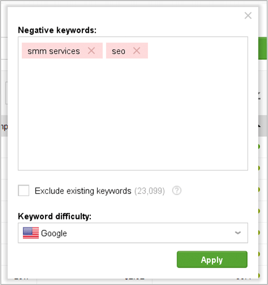
Task: Expand the Google dropdown chevron arrow
Action: pos(238,233)
